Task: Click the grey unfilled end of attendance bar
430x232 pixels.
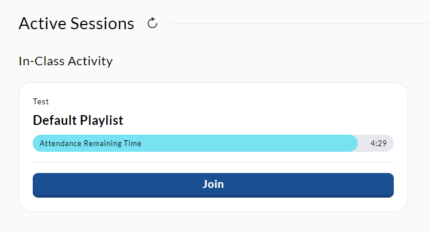Action: pyautogui.click(x=375, y=143)
